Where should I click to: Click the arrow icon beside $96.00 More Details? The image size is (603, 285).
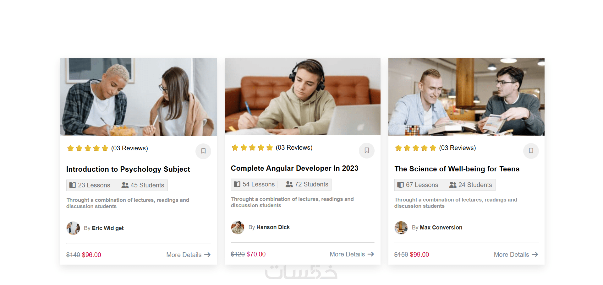point(207,255)
